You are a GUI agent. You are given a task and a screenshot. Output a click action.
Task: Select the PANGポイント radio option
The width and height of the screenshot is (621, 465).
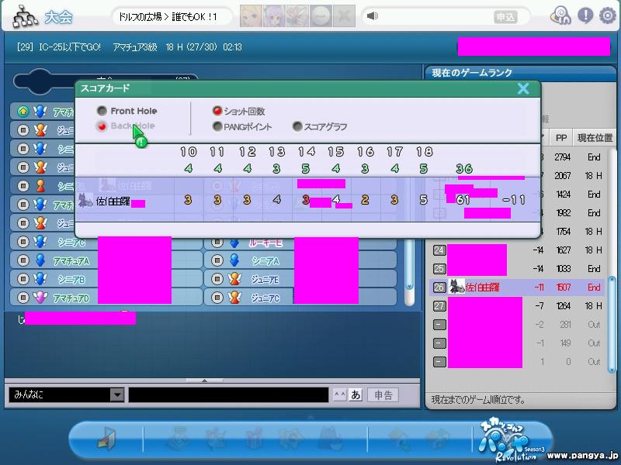click(217, 126)
